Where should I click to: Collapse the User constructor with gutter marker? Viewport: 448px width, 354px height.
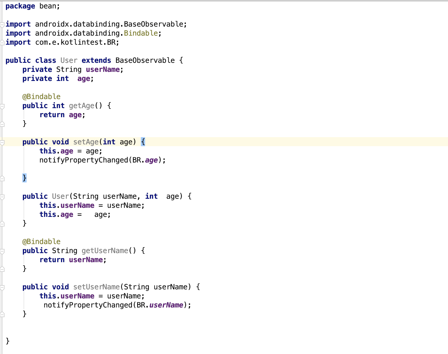tap(2, 197)
